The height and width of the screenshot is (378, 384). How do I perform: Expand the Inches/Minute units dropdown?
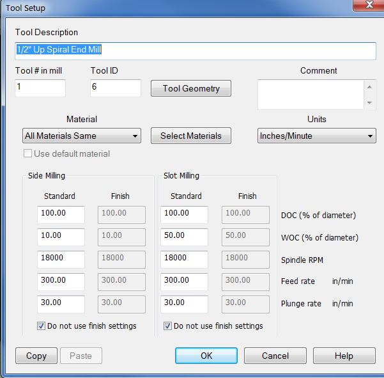pos(317,136)
